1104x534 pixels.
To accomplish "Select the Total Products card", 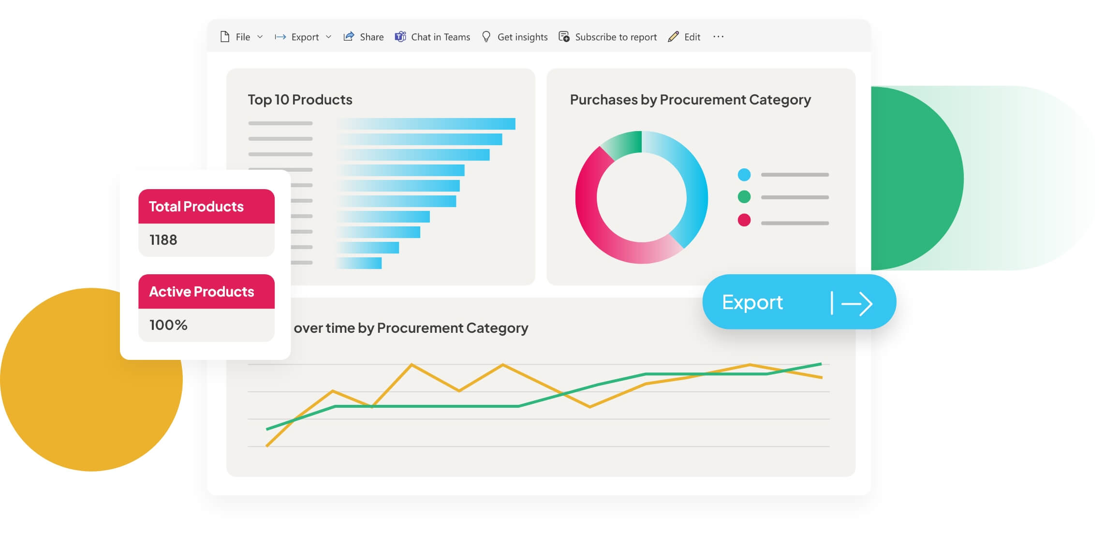I will pos(206,222).
